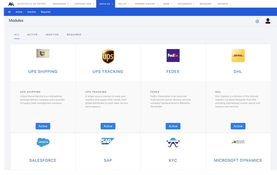Open the Messages menu item
This screenshot has height=175, width=277.
tap(205, 4)
